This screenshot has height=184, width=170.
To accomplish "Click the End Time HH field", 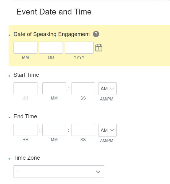I will pos(25,130).
